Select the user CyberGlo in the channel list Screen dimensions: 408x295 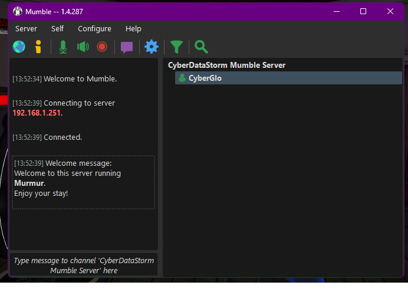205,78
